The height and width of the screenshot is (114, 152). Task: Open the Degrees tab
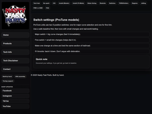135,3
